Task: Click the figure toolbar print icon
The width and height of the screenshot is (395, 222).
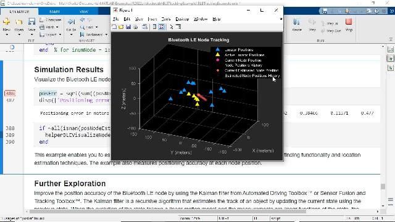Action: pyautogui.click(x=136, y=27)
